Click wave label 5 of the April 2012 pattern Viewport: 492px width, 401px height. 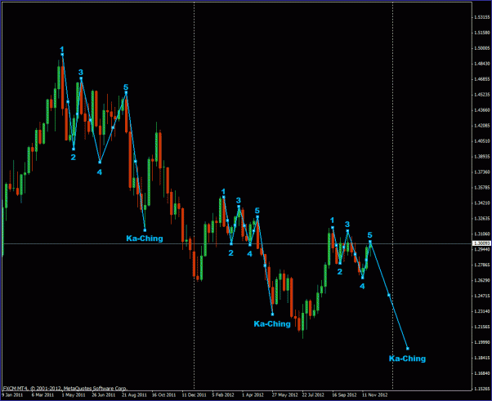(x=257, y=211)
